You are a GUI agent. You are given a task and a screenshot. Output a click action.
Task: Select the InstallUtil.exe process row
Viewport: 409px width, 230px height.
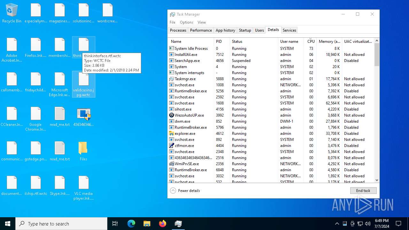(x=271, y=55)
